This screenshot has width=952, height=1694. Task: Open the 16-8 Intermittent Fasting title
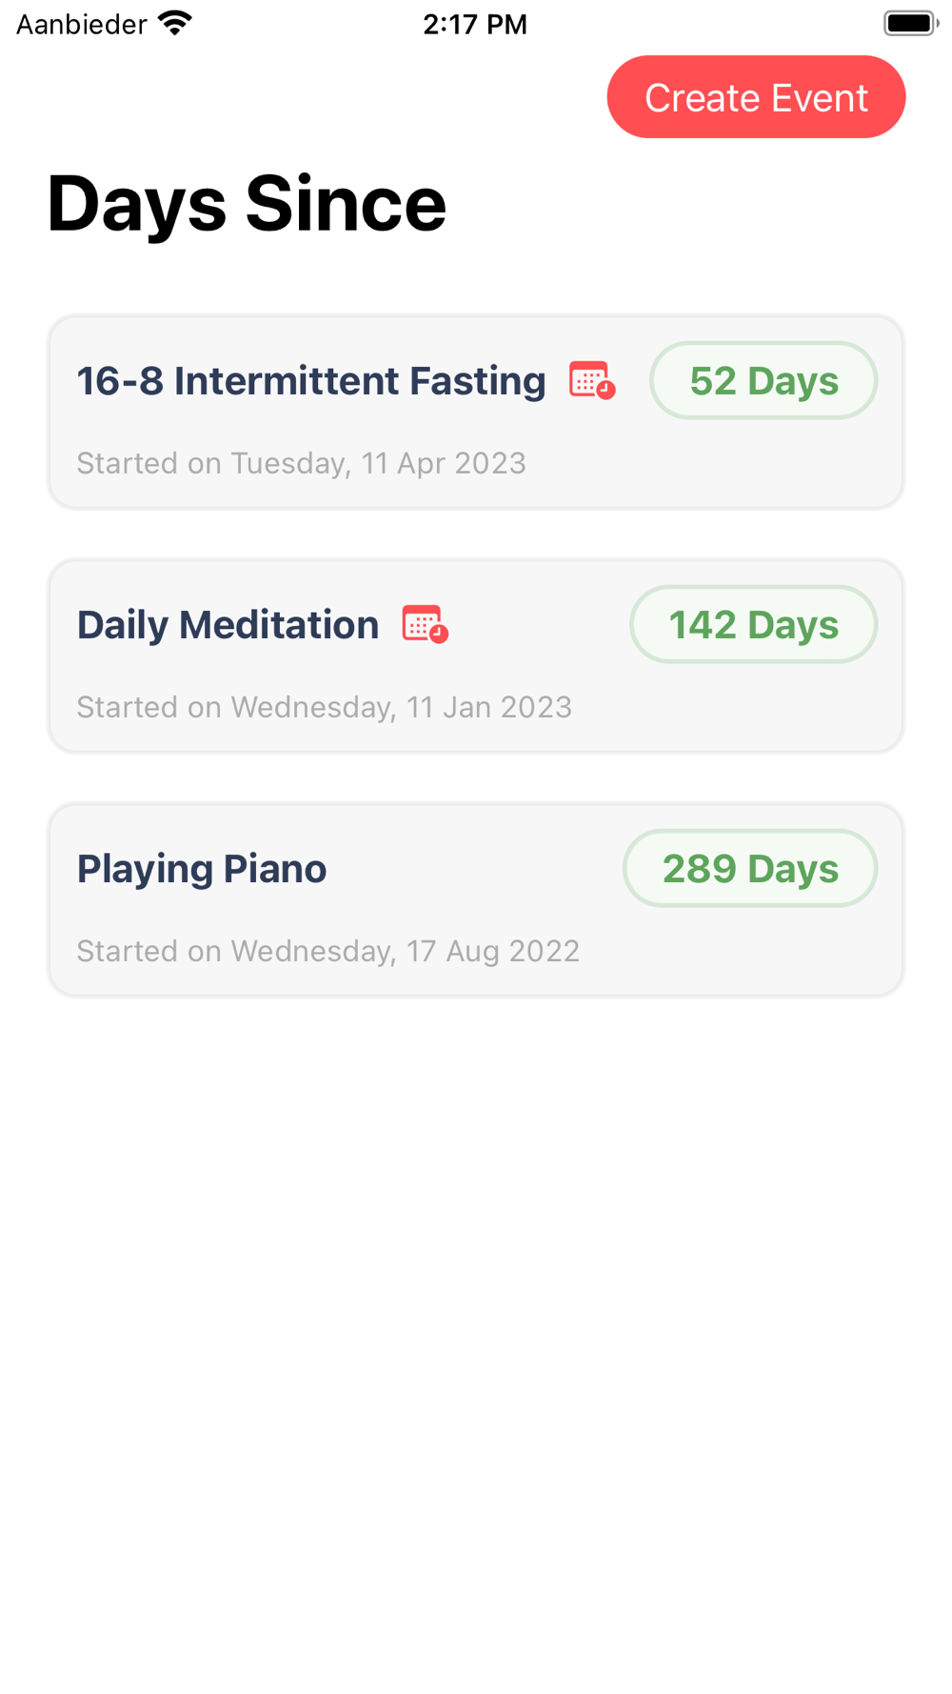[311, 381]
